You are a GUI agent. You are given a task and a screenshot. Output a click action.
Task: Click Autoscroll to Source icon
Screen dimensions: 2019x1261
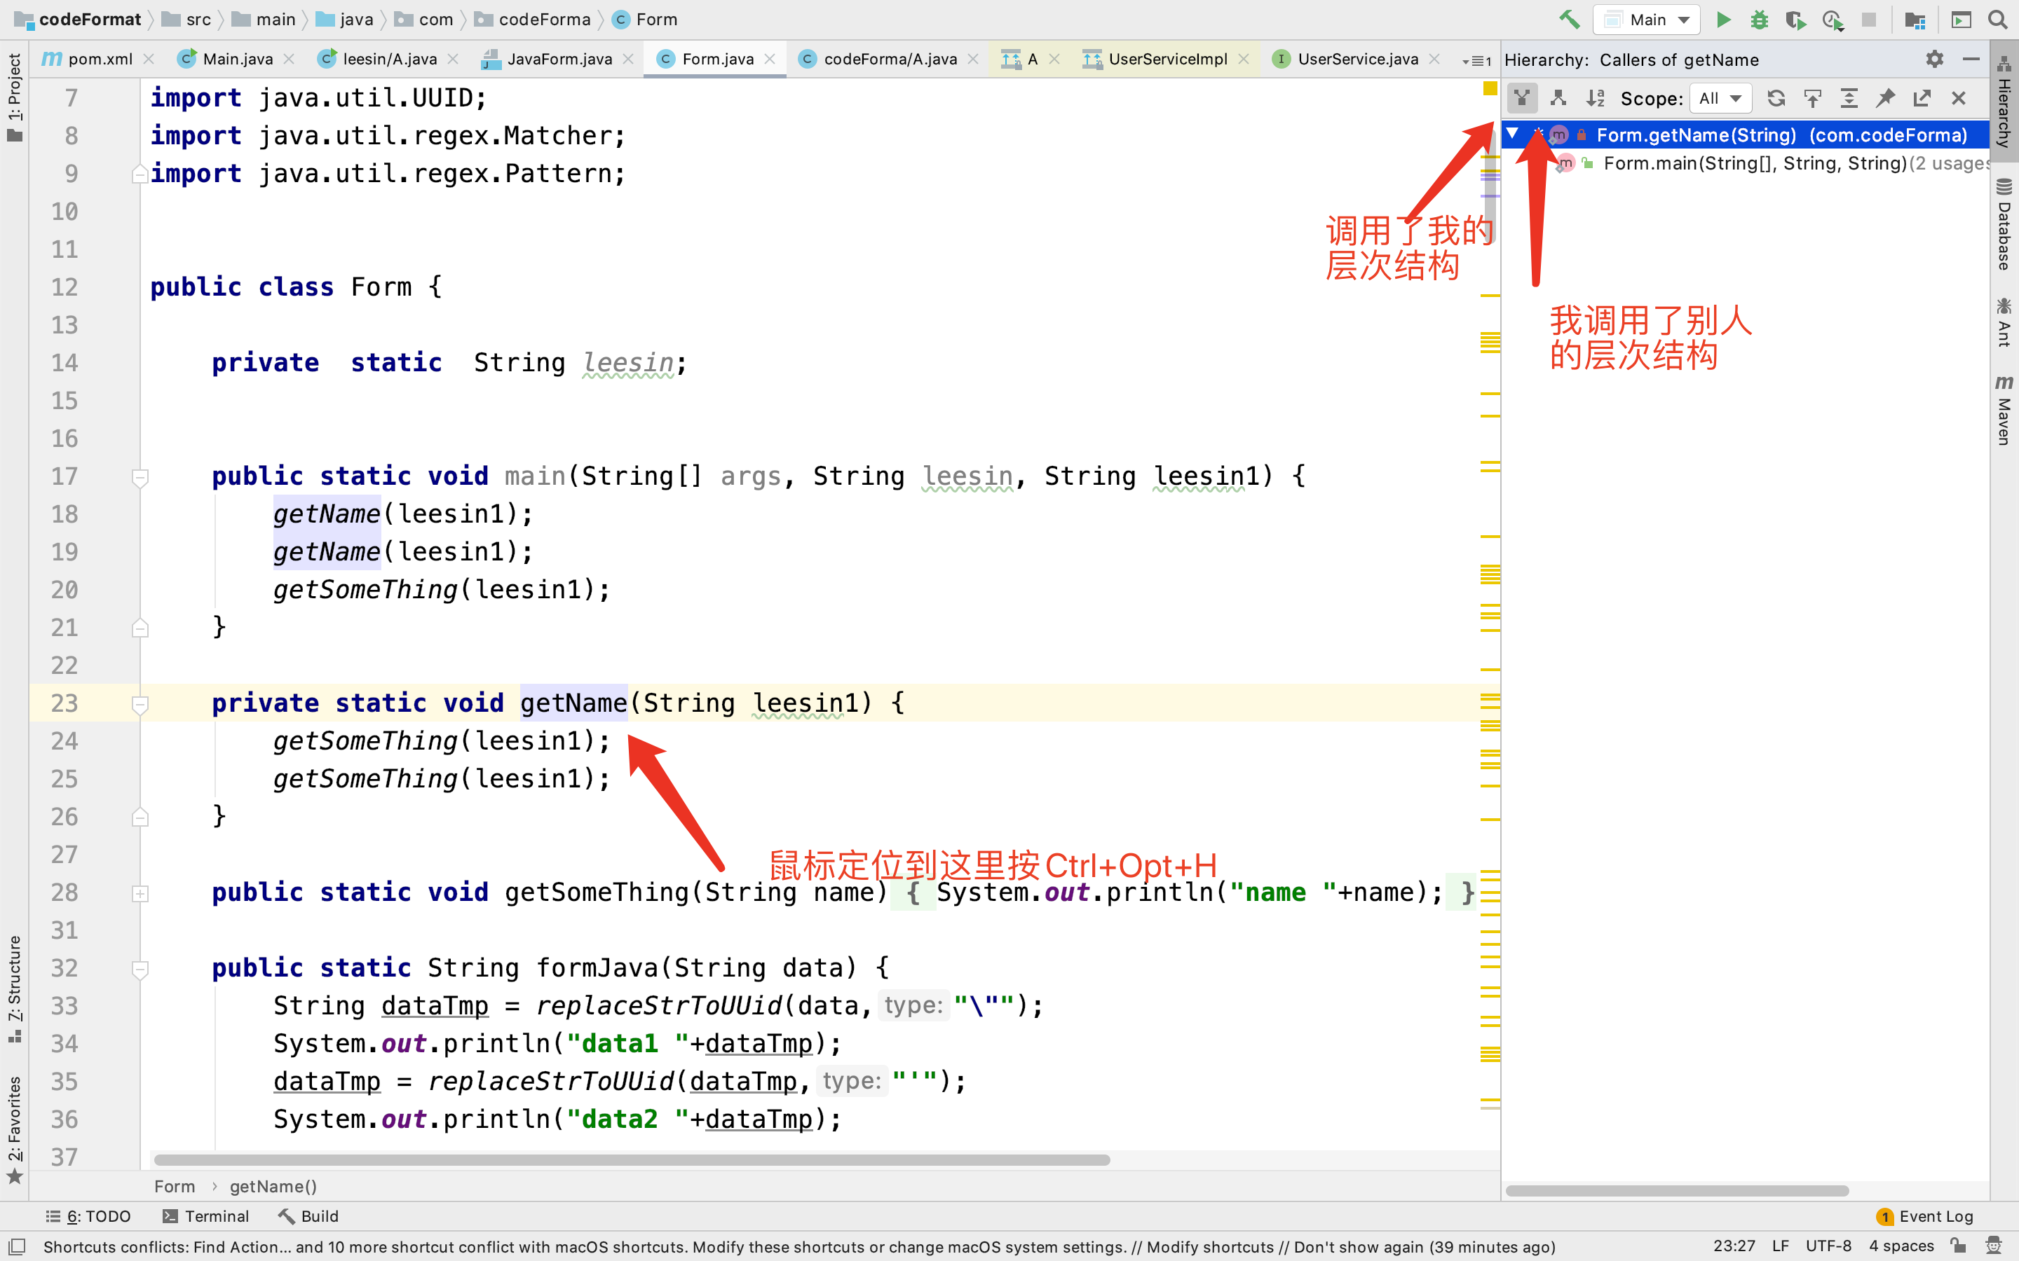pyautogui.click(x=1812, y=98)
